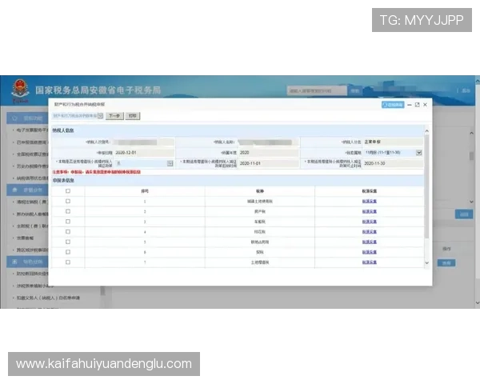Viewport: 480px width, 384px height.
Task: Open 税源采集 link for 耕地占用税
Action: click(369, 242)
